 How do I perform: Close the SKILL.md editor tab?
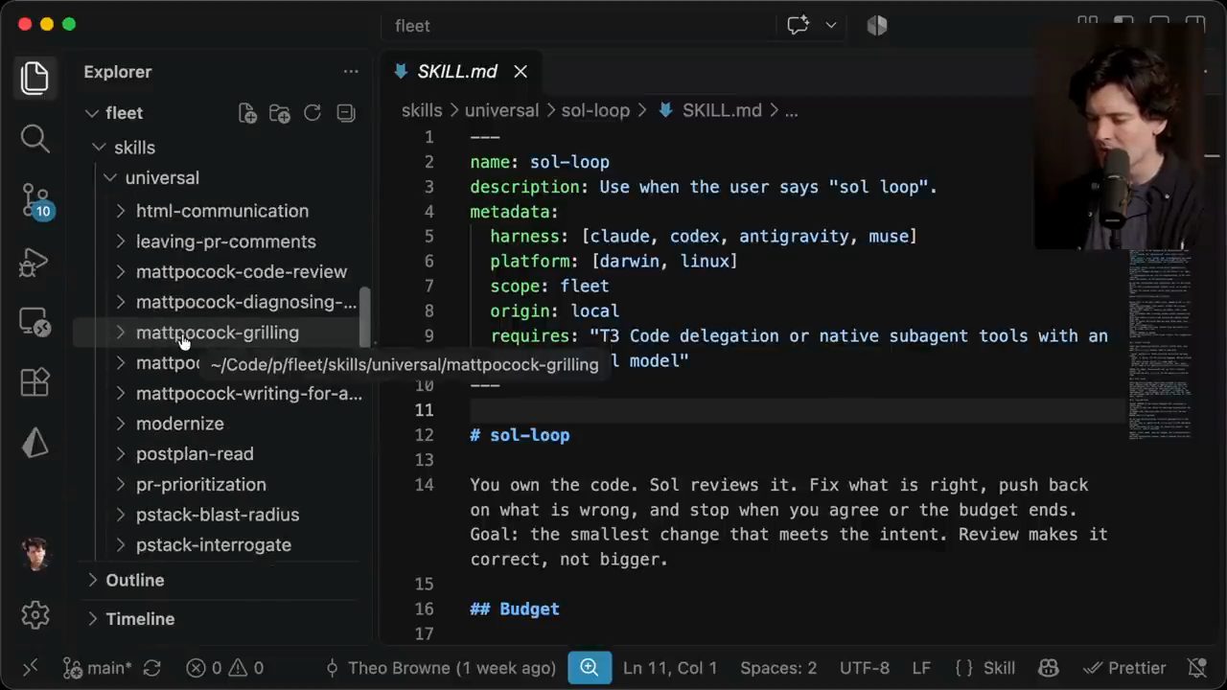pos(521,72)
